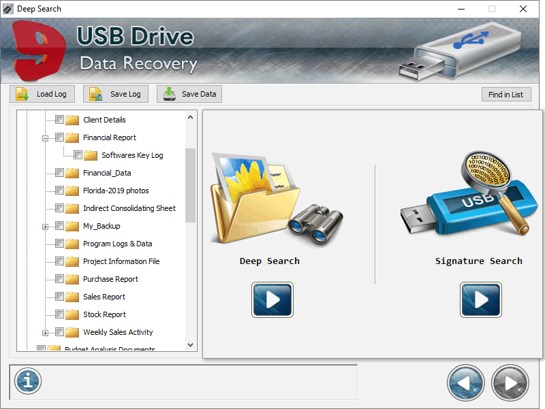Screen dimensions: 545x409
Task: Click the Load Log button
Action: coord(42,94)
